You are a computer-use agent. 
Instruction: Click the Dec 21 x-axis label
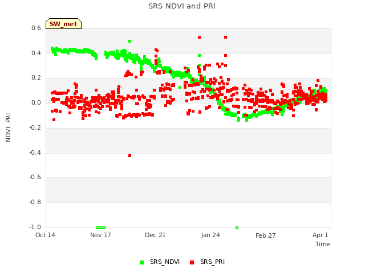[155, 235]
